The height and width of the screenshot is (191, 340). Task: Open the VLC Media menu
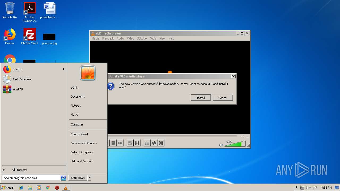click(95, 38)
